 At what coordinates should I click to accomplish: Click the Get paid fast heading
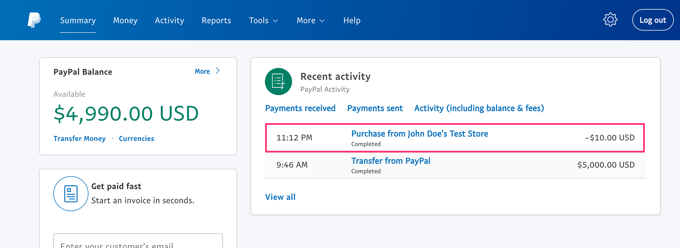[x=116, y=186]
